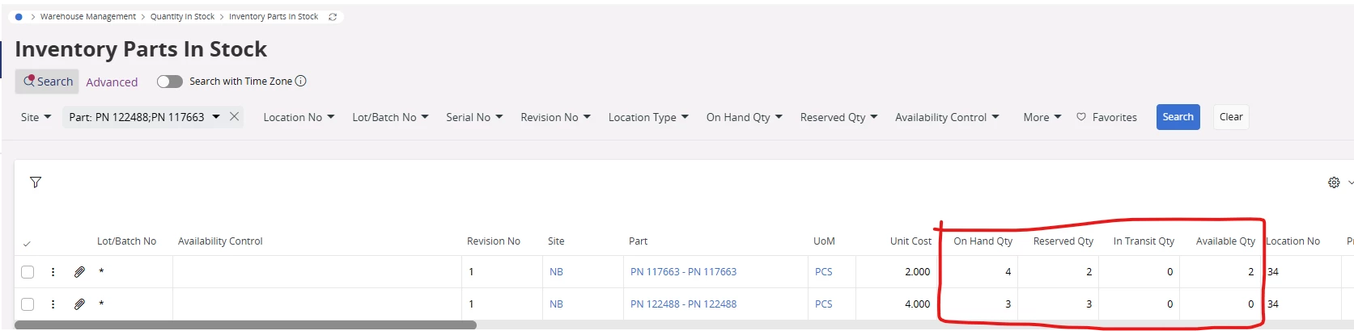
Task: Open table settings gear icon
Action: (x=1334, y=182)
